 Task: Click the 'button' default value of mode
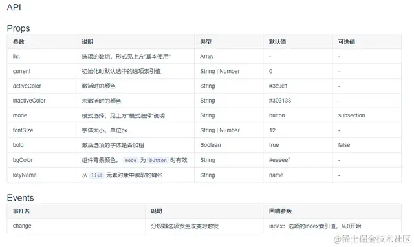277,115
